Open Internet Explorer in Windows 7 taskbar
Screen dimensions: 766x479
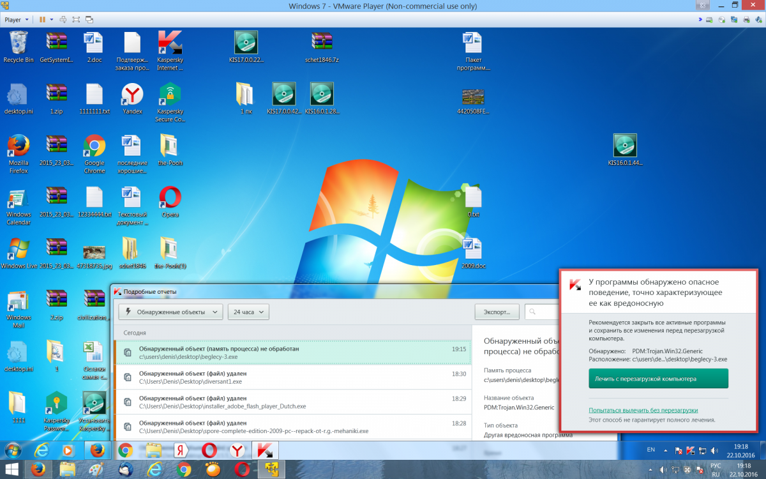pyautogui.click(x=42, y=450)
